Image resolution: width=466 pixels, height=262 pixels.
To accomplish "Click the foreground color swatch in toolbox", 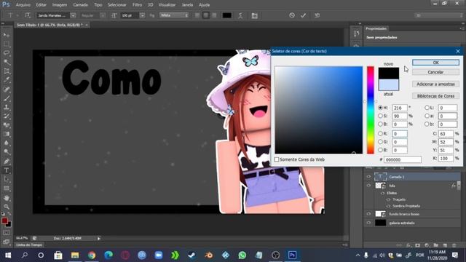I will 5,221.
